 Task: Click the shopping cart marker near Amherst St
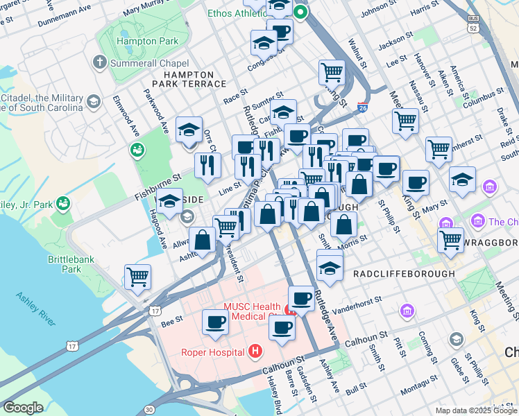pyautogui.click(x=439, y=152)
